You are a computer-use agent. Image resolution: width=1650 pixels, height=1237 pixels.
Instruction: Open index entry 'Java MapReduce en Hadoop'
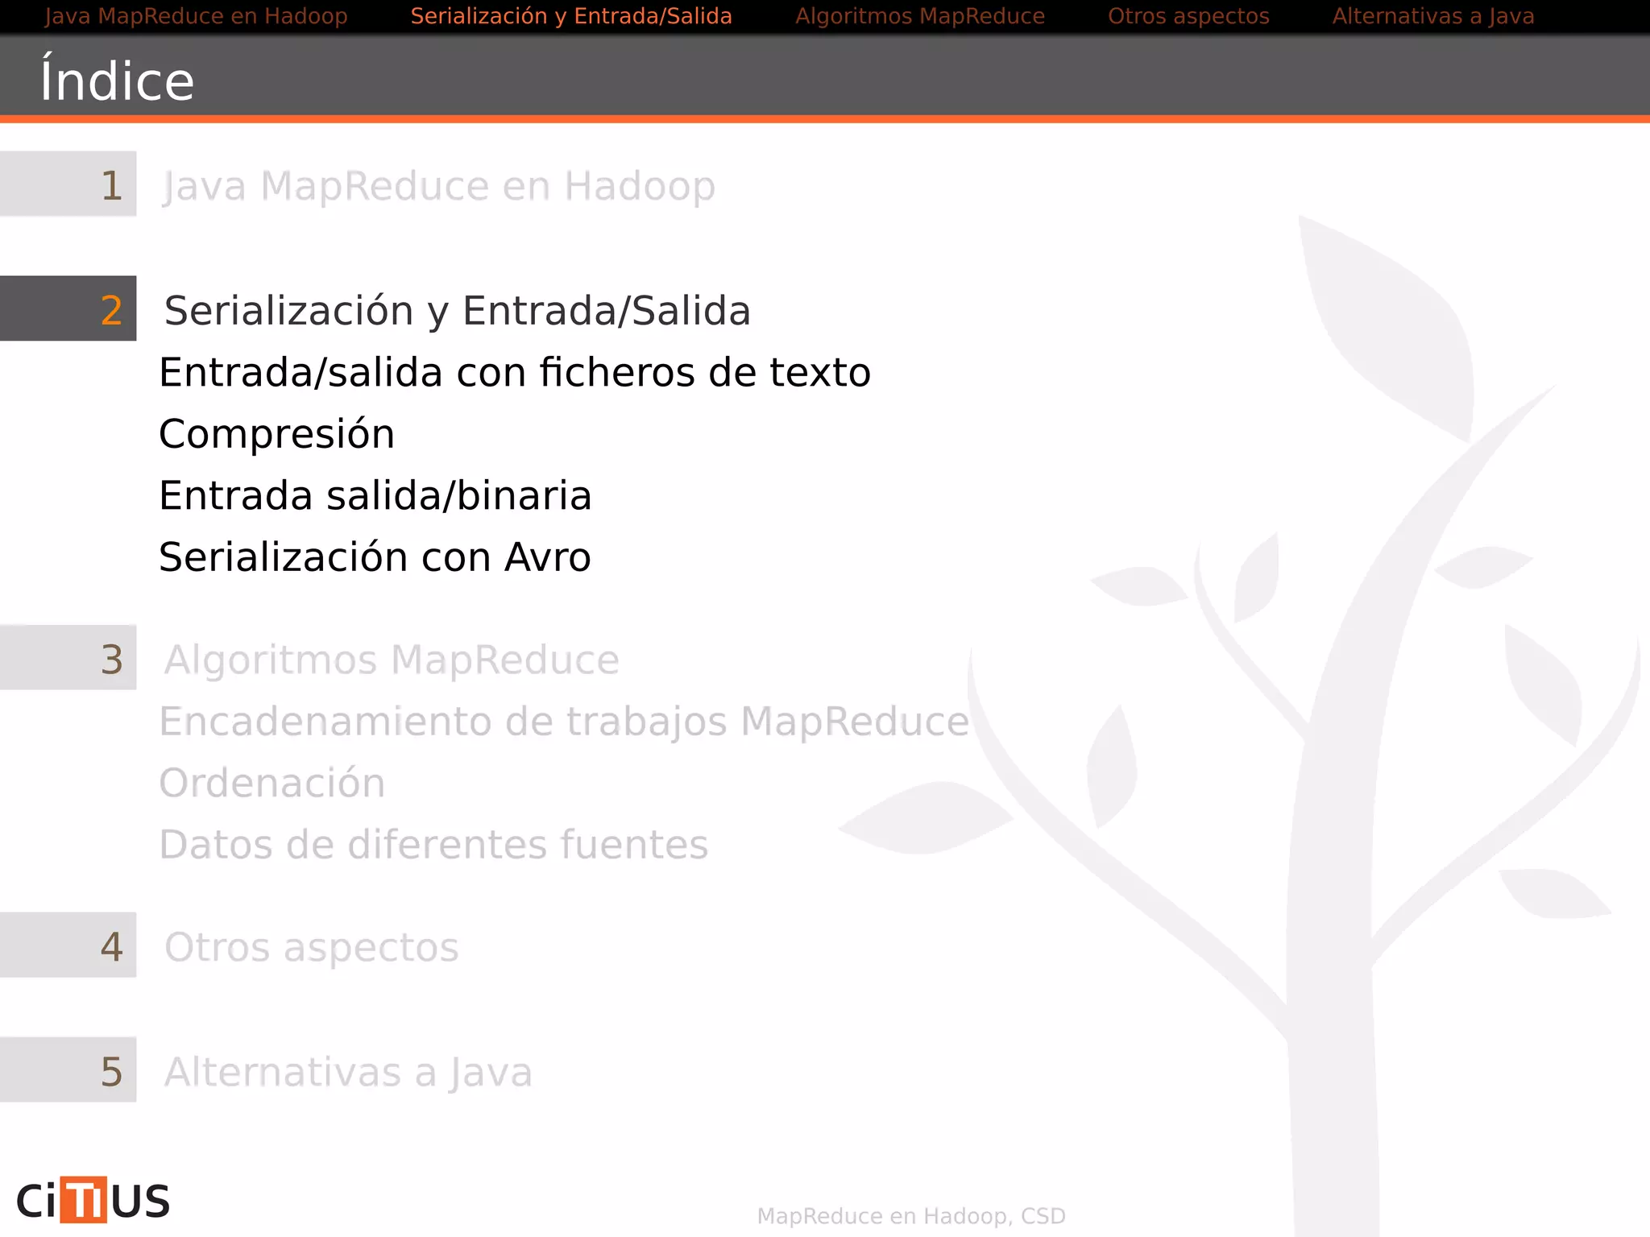(439, 186)
